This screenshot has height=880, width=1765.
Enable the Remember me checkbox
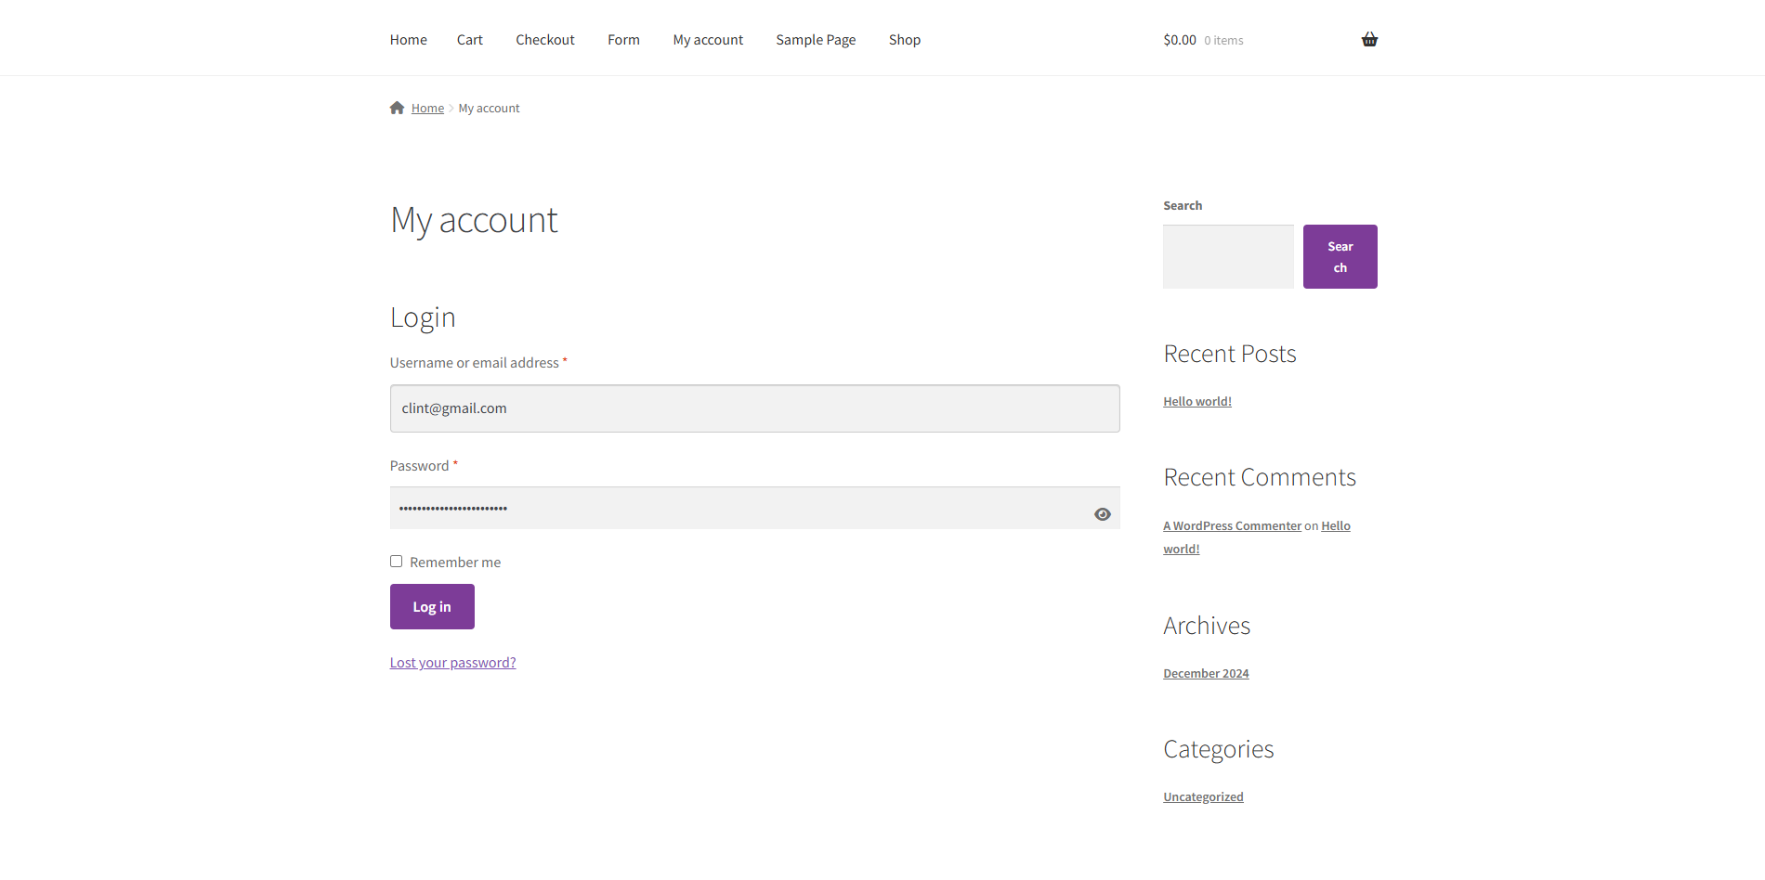(396, 561)
